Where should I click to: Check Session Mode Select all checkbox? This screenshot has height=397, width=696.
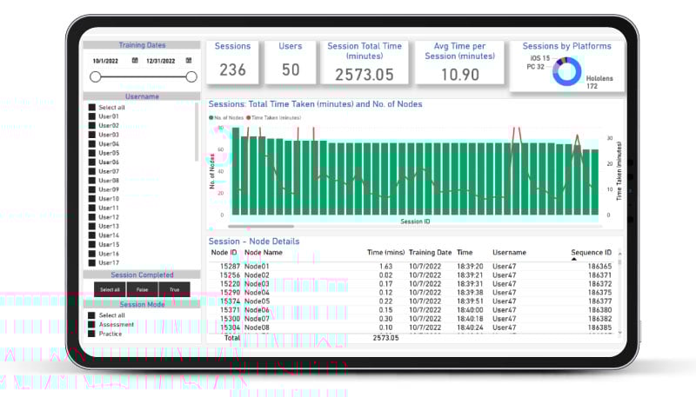(x=91, y=315)
